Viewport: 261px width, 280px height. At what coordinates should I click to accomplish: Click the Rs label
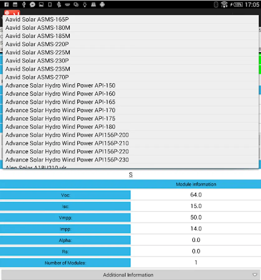pyautogui.click(x=65, y=251)
